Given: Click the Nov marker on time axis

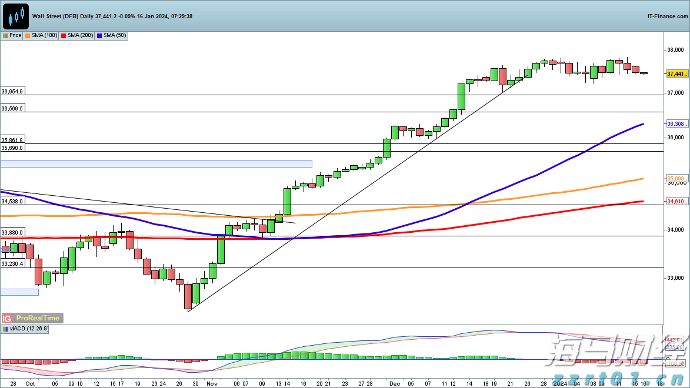Looking at the screenshot, I should click(211, 382).
